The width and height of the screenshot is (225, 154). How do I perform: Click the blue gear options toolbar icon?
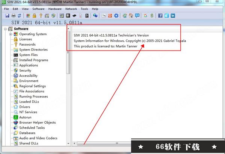pyautogui.click(x=116, y=16)
